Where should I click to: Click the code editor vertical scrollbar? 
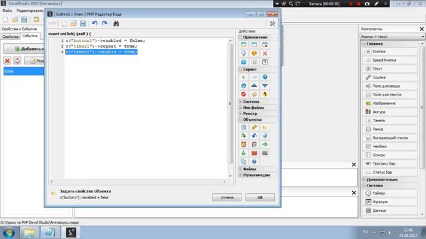point(230,108)
